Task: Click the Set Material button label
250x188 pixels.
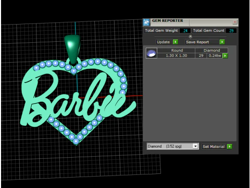Action: [x=214, y=147]
